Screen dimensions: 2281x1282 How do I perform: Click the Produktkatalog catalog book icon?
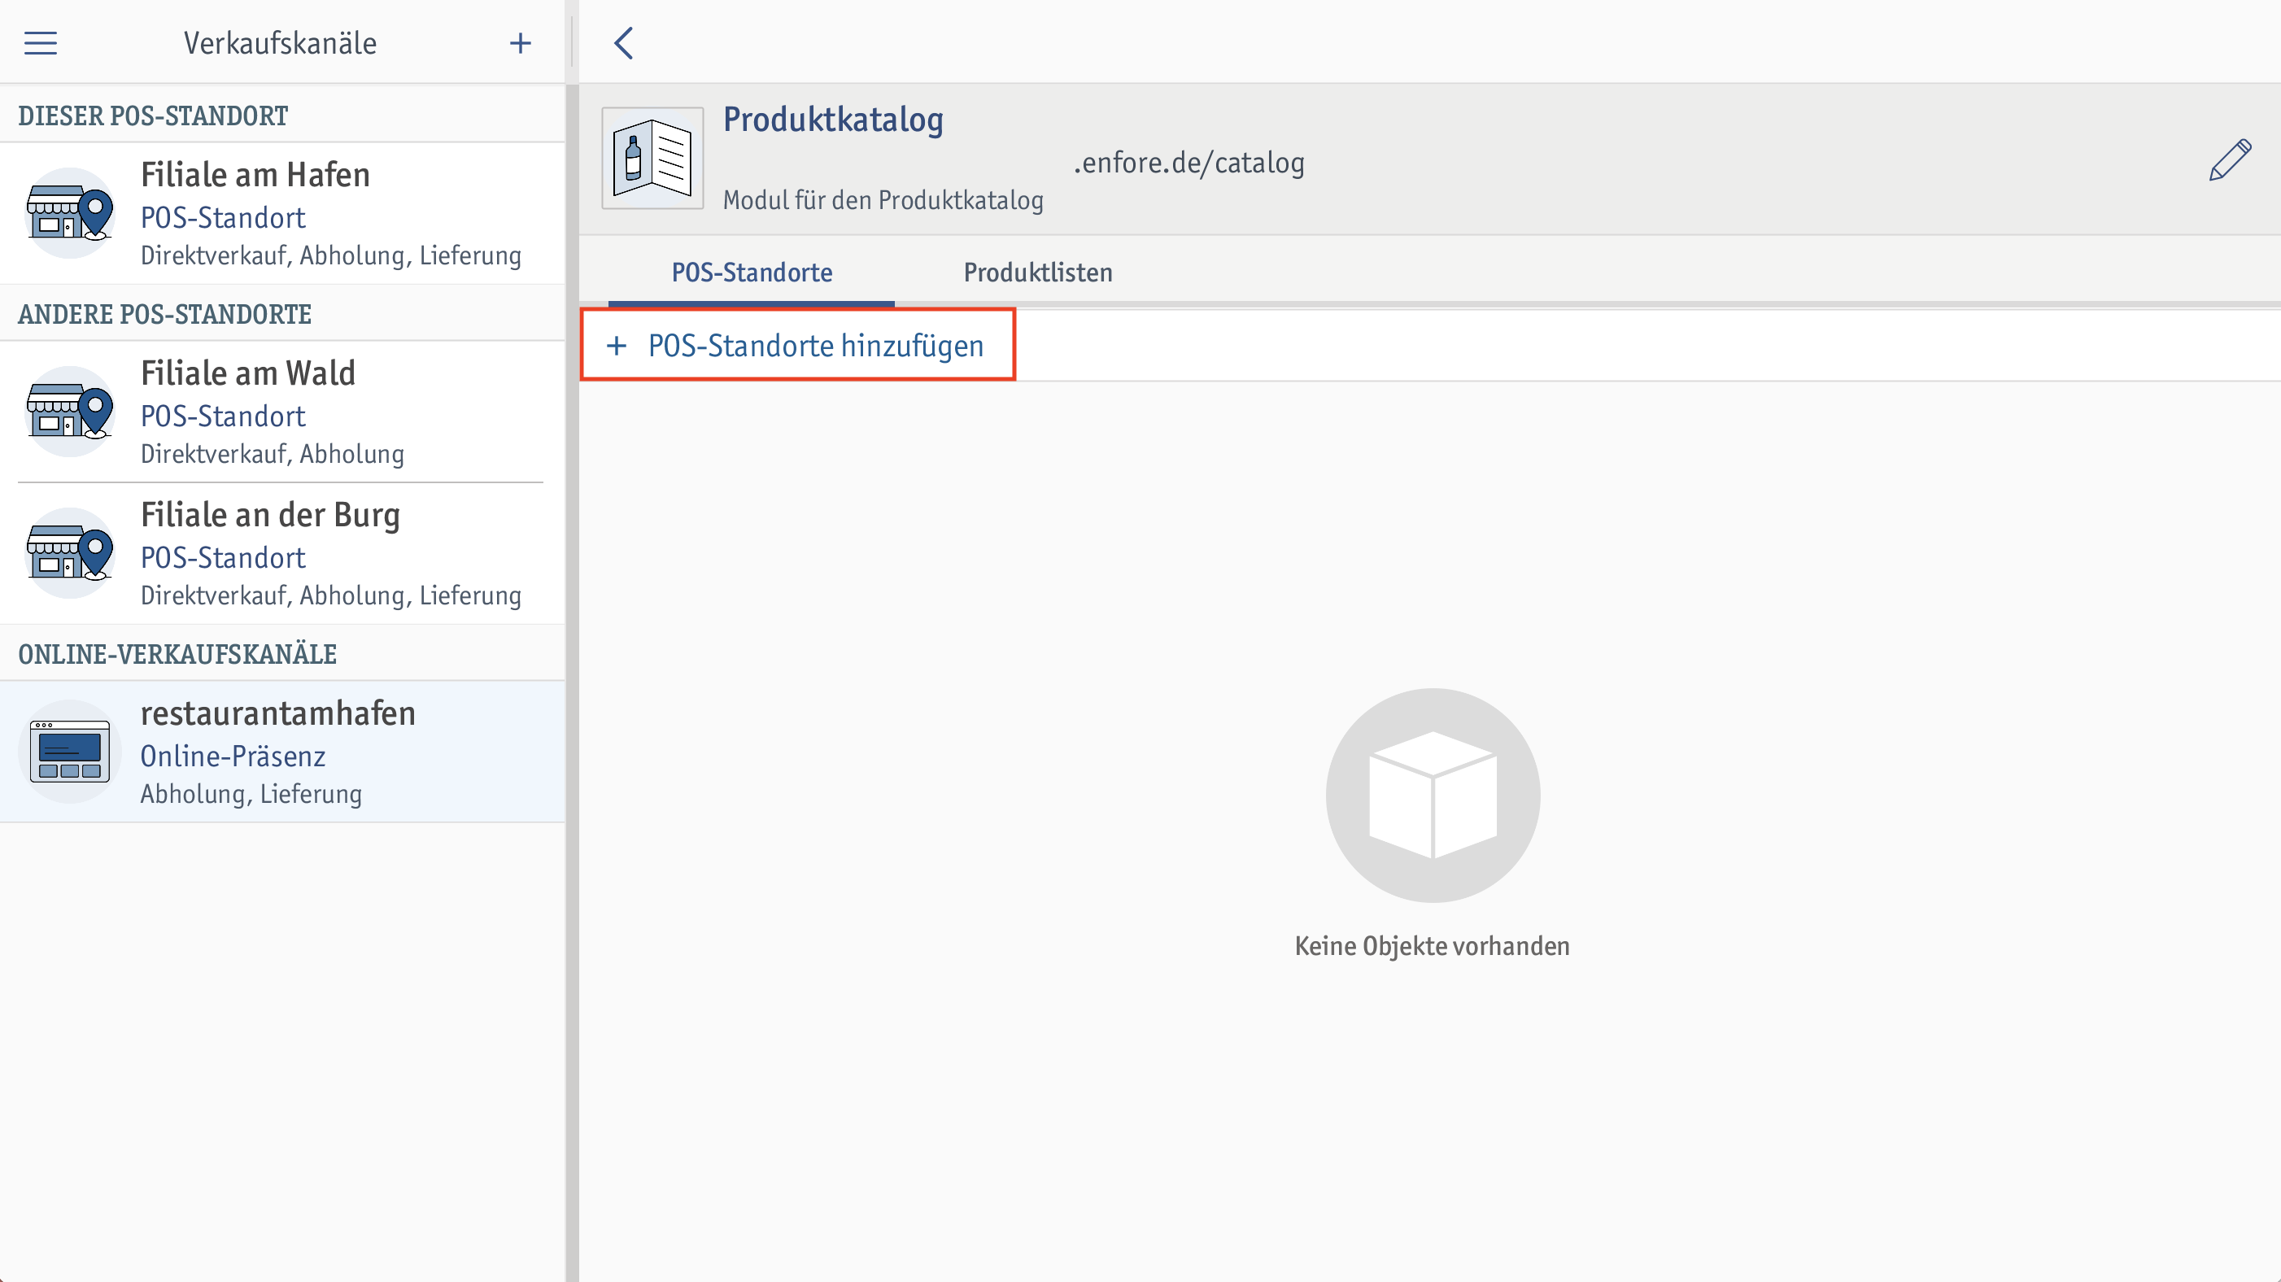coord(652,159)
